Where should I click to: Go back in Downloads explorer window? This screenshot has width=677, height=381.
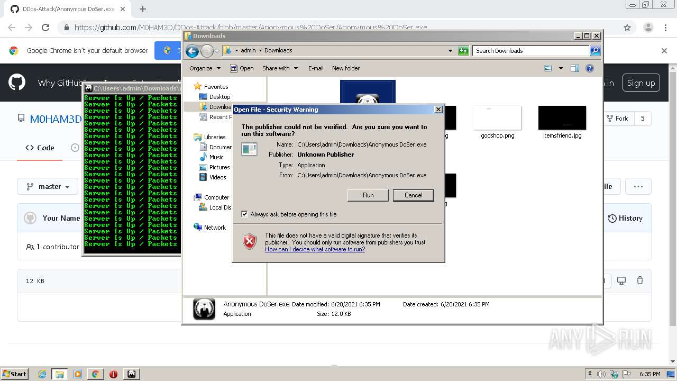[192, 51]
